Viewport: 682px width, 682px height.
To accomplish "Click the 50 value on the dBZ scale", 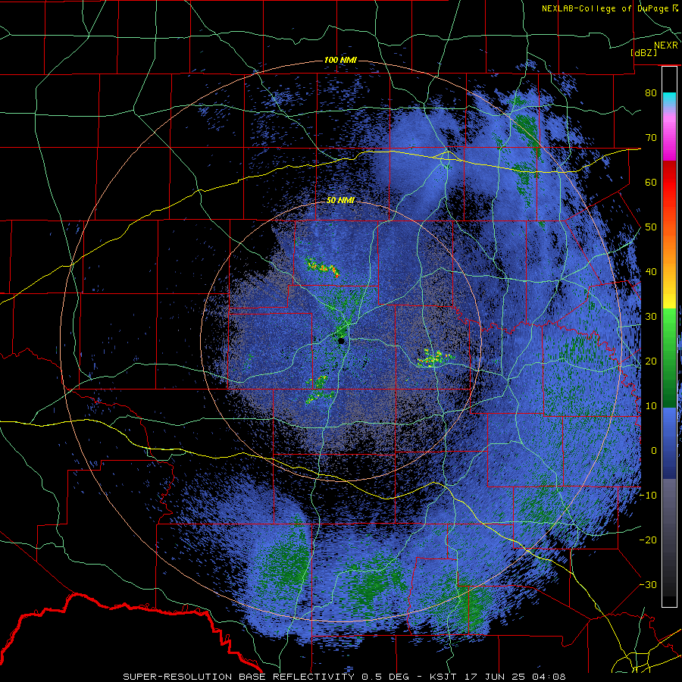I will tap(651, 227).
